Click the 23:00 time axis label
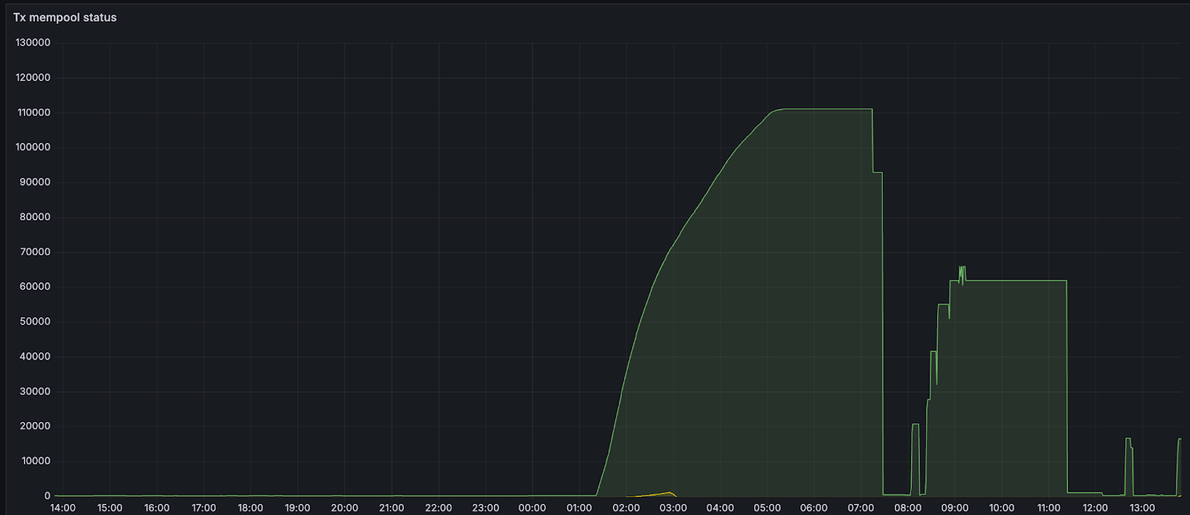The height and width of the screenshot is (515, 1190). [x=485, y=508]
